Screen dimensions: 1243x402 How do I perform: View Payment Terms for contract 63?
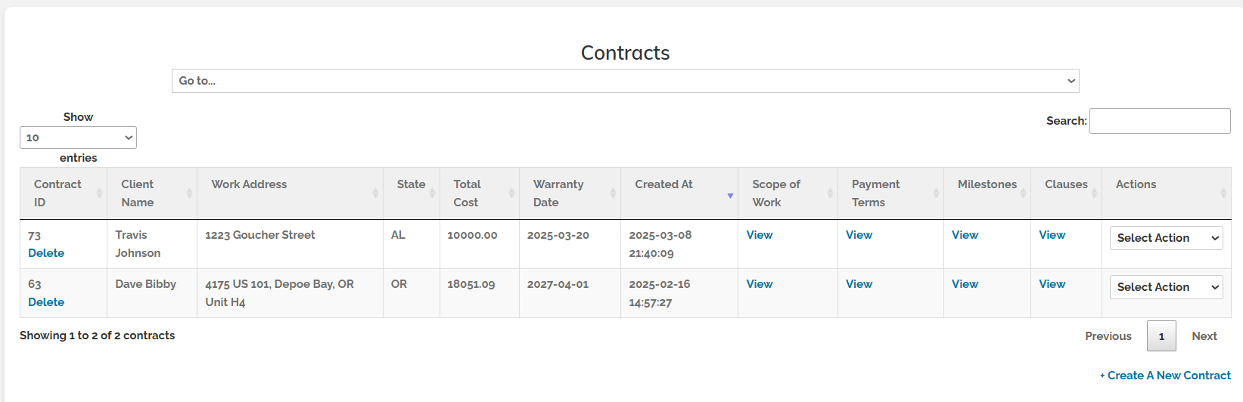(x=859, y=284)
